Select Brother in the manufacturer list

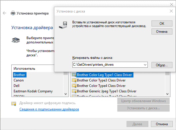(x=19, y=75)
